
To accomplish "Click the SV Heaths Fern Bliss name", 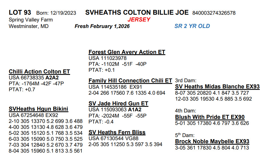I will (117, 133).
